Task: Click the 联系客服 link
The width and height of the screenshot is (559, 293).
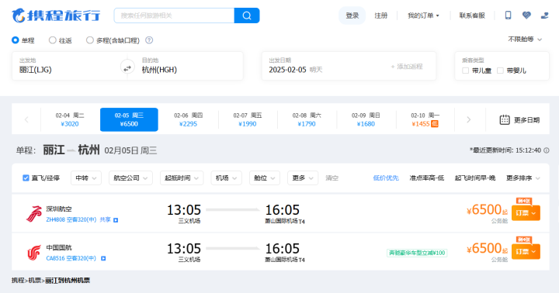Action: point(472,16)
